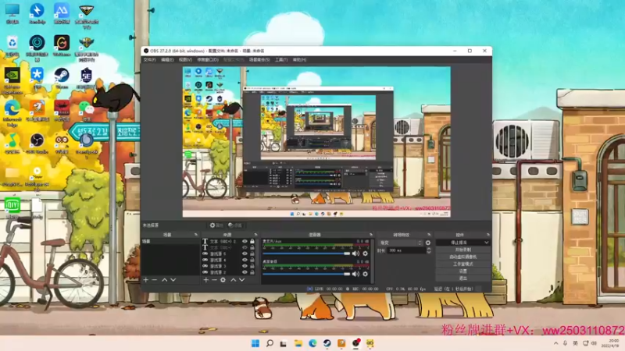This screenshot has width=625, height=351.
Task: Adjust the 时长 300 ms duration stepper arrows
Action: [429, 250]
